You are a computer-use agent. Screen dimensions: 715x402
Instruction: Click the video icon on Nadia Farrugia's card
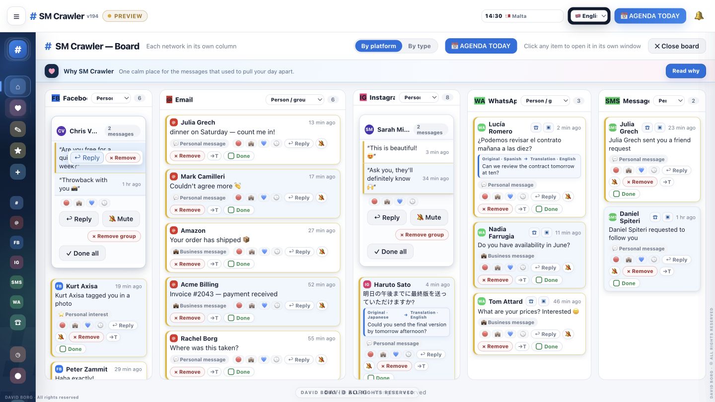pyautogui.click(x=547, y=233)
